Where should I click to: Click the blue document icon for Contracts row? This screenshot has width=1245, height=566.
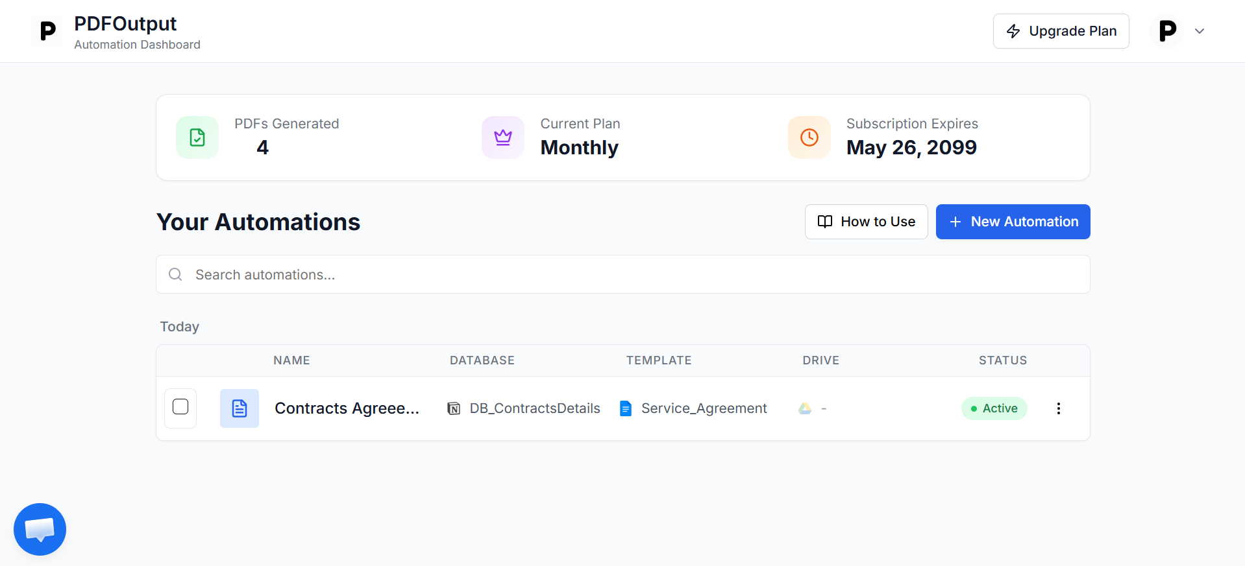coord(240,408)
